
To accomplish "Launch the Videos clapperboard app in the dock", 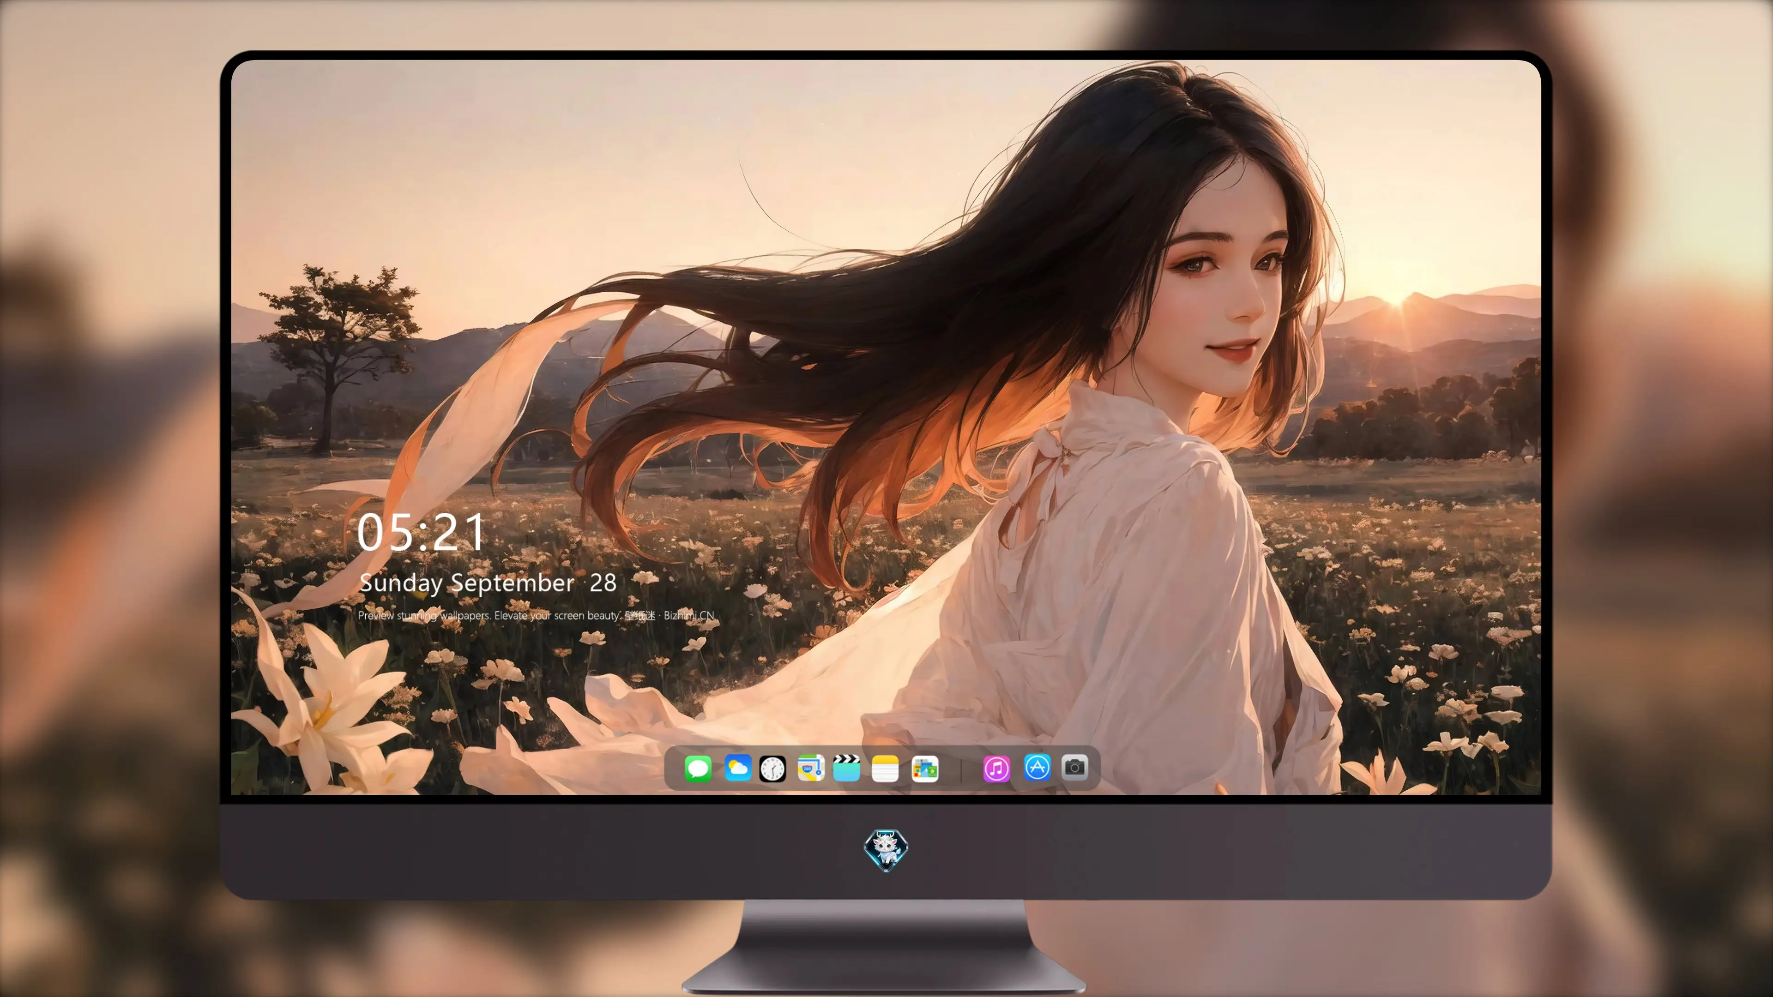I will (847, 769).
